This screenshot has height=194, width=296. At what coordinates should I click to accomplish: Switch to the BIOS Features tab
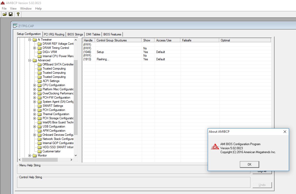tap(112, 34)
